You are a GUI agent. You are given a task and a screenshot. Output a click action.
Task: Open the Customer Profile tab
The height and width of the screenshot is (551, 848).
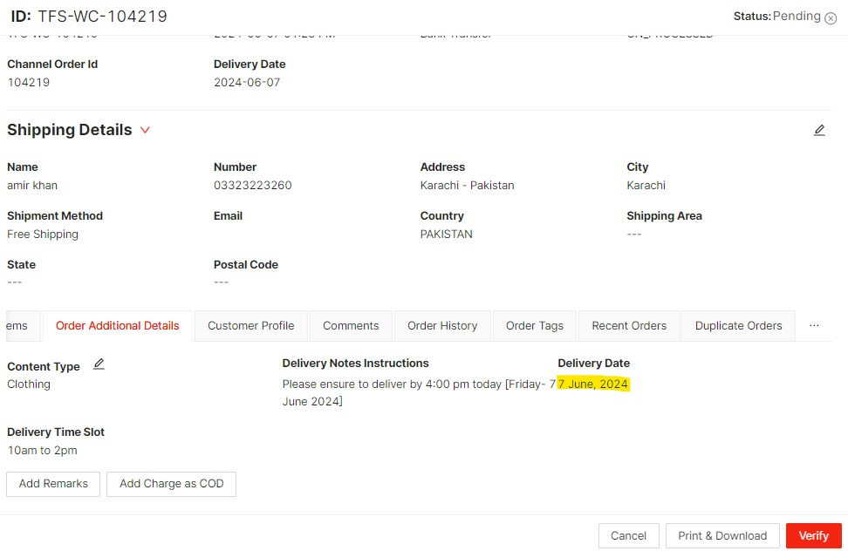tap(251, 326)
